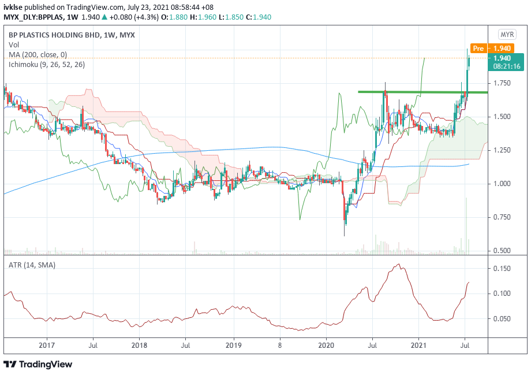Click the ATR (14, SMA) legend

point(32,265)
